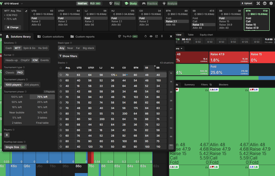
Task: Switch to Hold'em game mode
Action: click(82, 4)
